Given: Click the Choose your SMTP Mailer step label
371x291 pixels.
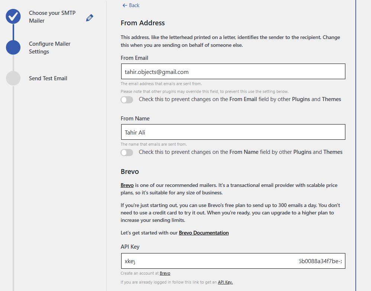Looking at the screenshot, I should click(x=52, y=17).
